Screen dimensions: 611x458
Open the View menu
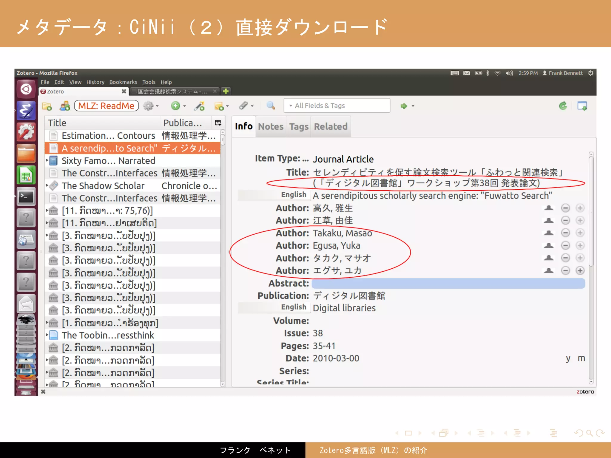pyautogui.click(x=75, y=82)
